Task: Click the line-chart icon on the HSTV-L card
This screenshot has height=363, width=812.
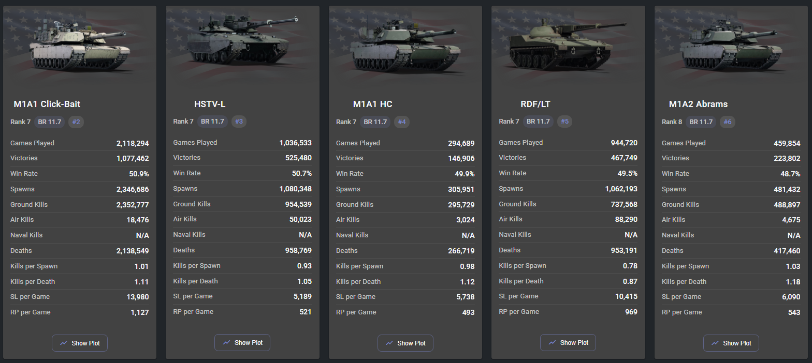Action: pos(226,342)
